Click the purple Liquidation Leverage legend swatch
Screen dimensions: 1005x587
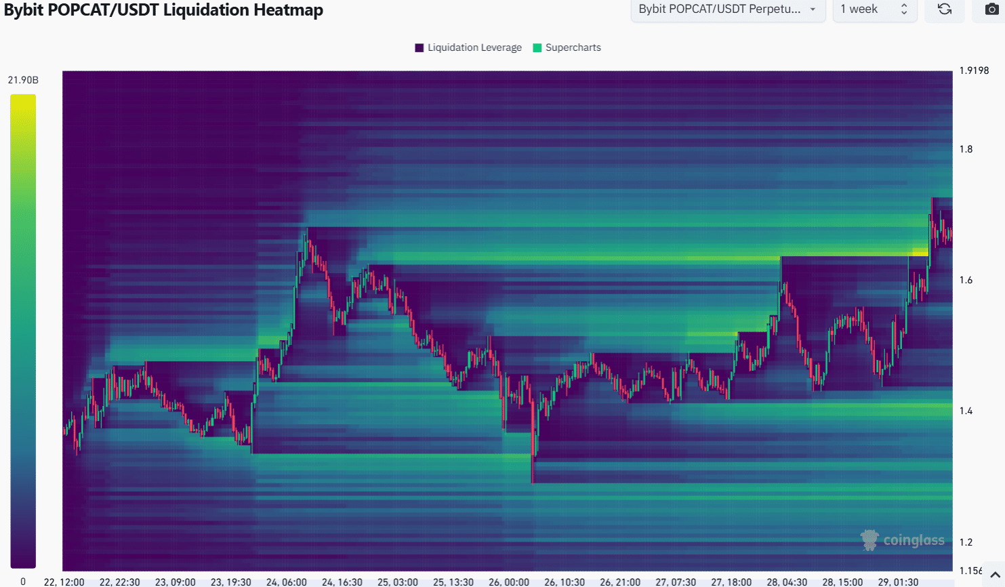click(x=419, y=47)
